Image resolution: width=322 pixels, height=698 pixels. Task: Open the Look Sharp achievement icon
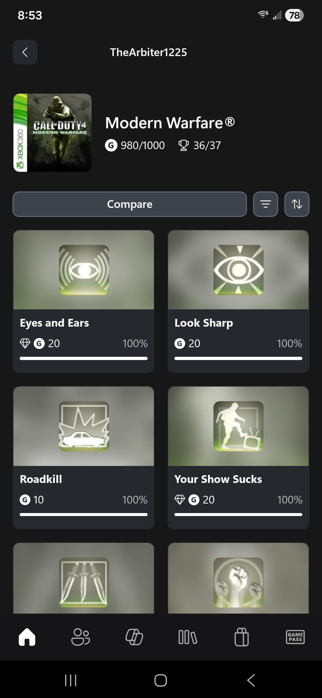(x=238, y=270)
